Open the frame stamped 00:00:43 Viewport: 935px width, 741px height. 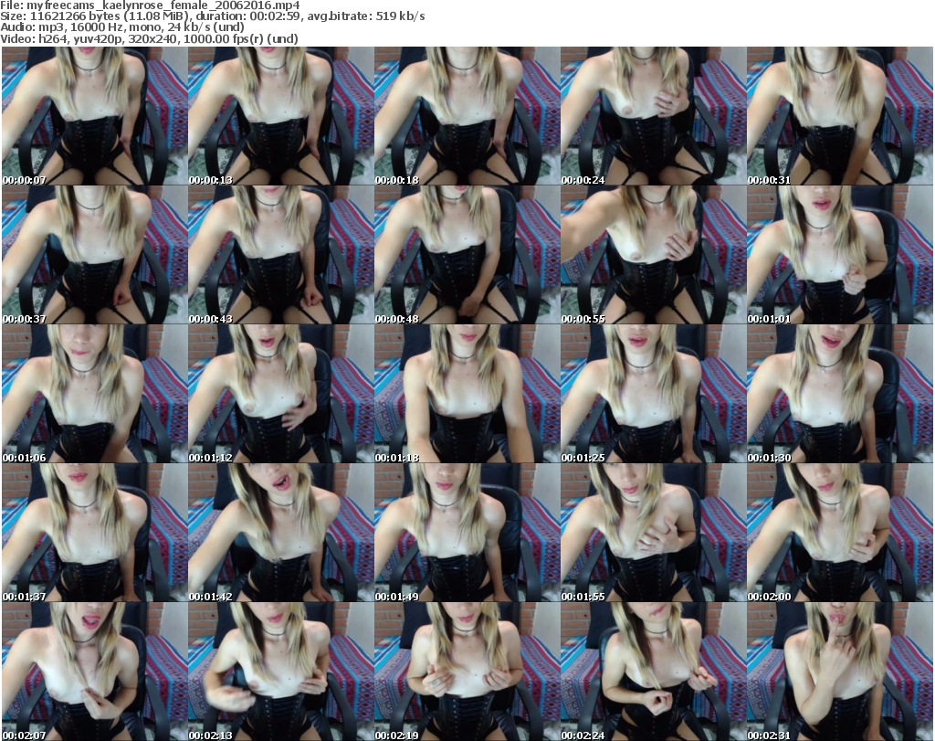(x=281, y=255)
